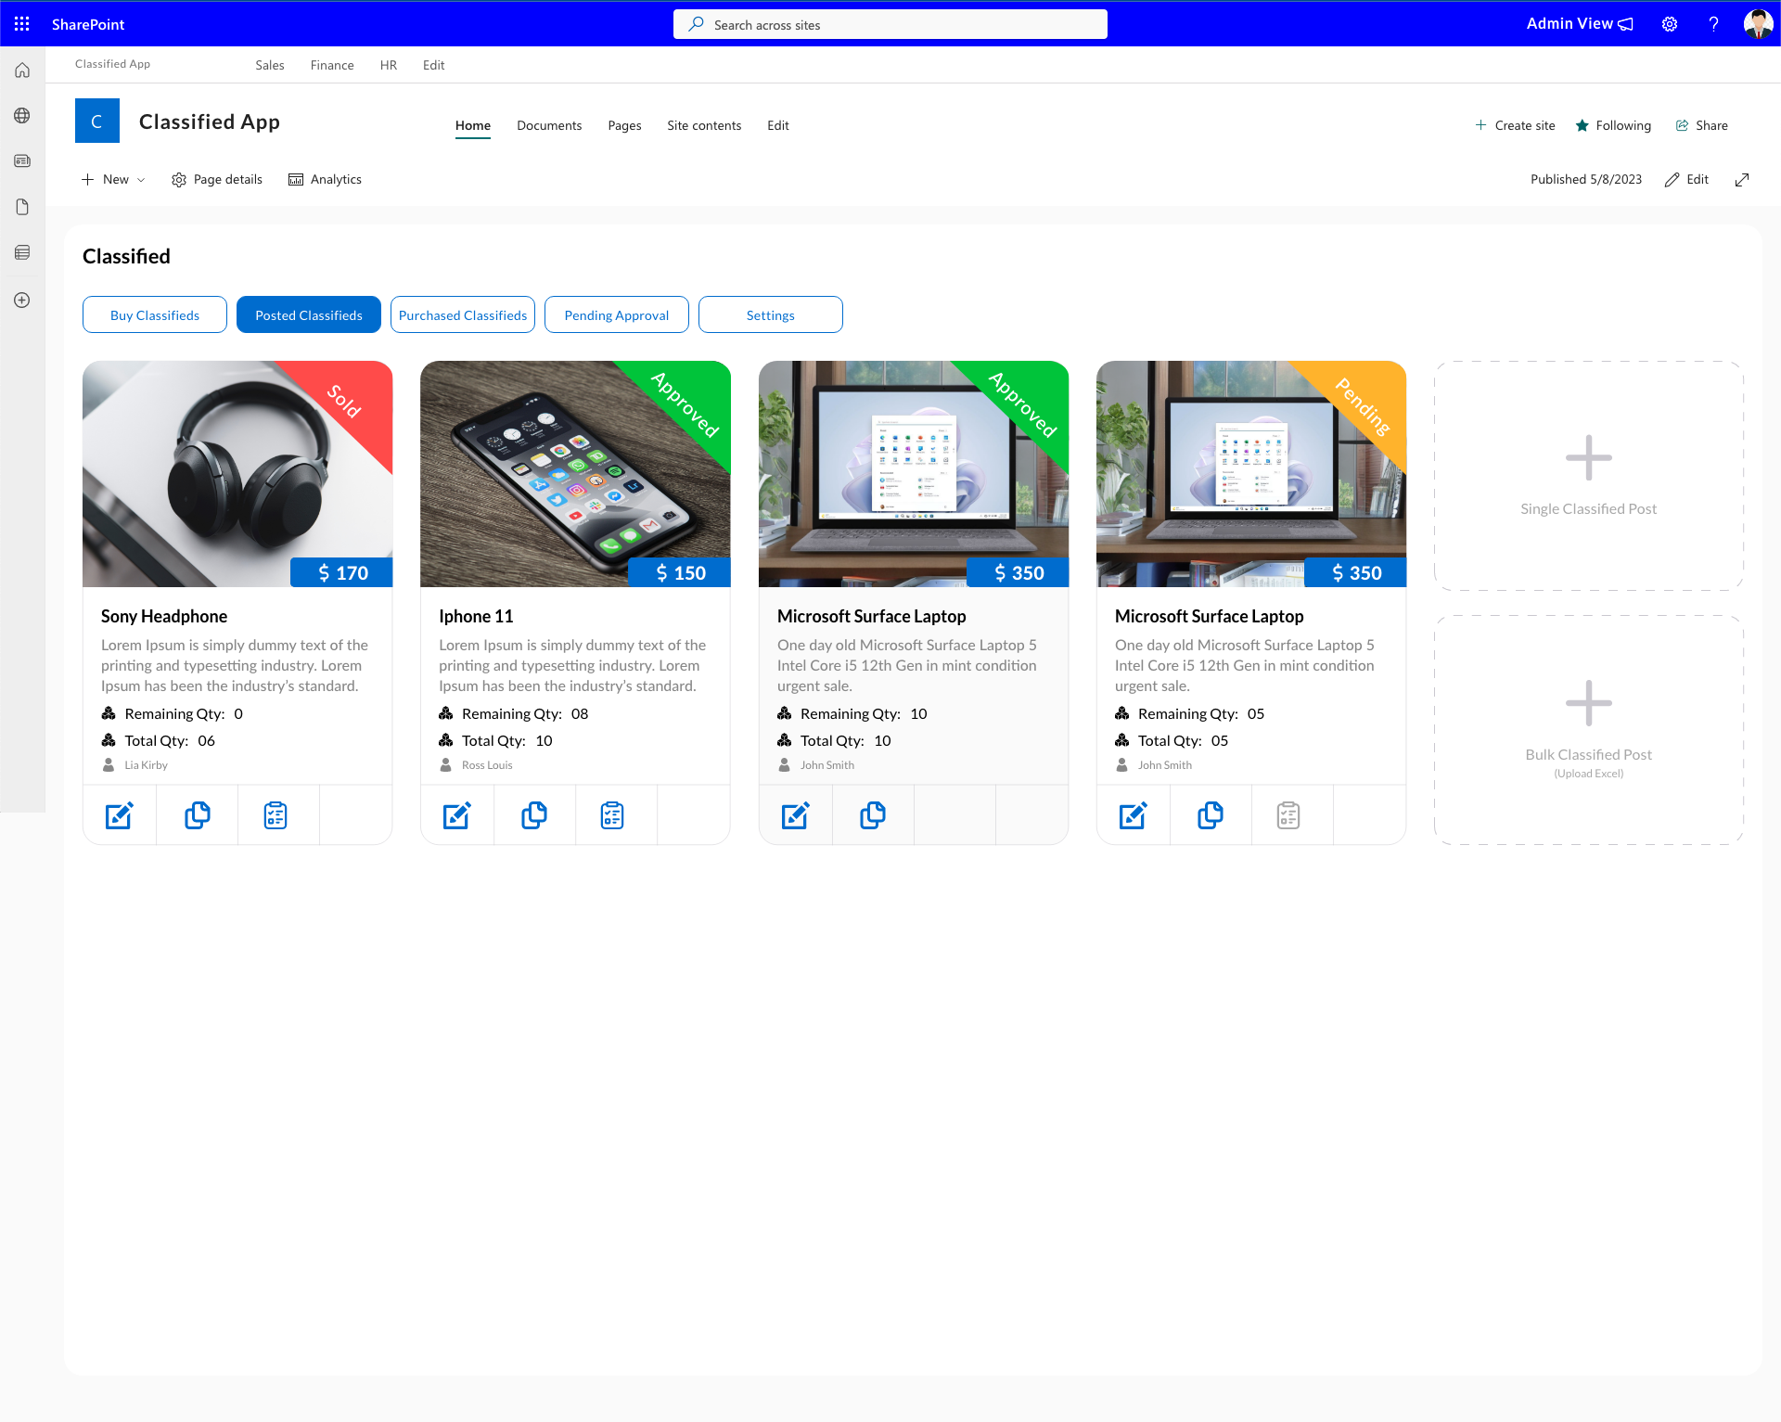Open the SharePoint app launcher grid

click(22, 24)
